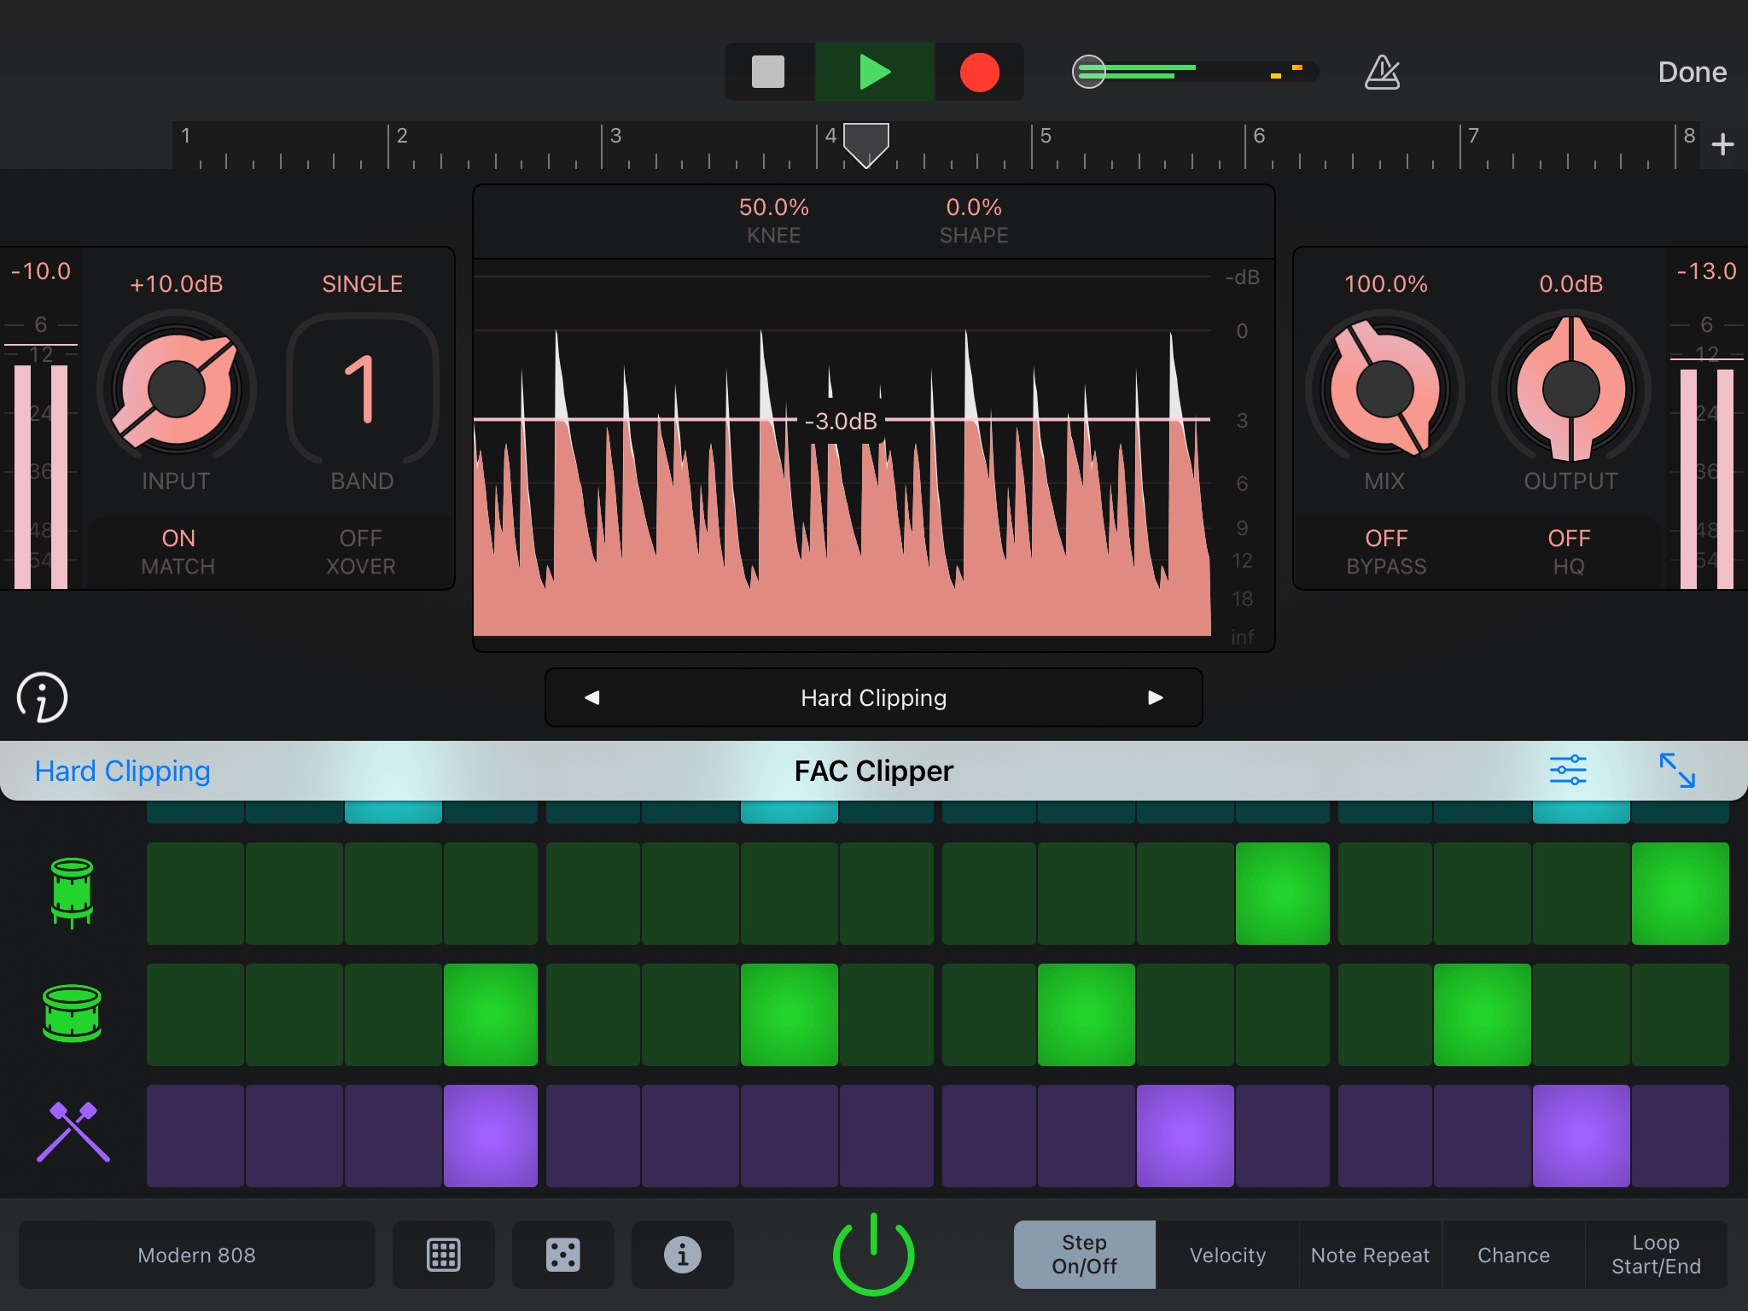Toggle the green sequencer power button

click(873, 1255)
